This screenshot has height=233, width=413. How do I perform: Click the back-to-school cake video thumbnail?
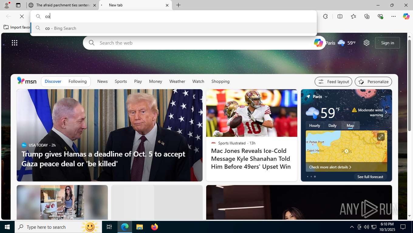(62, 202)
